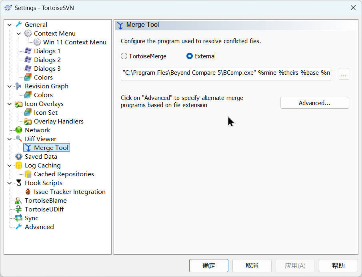The width and height of the screenshot is (362, 277).
Task: Select the TortoiseMerge radio button
Action: coord(124,56)
